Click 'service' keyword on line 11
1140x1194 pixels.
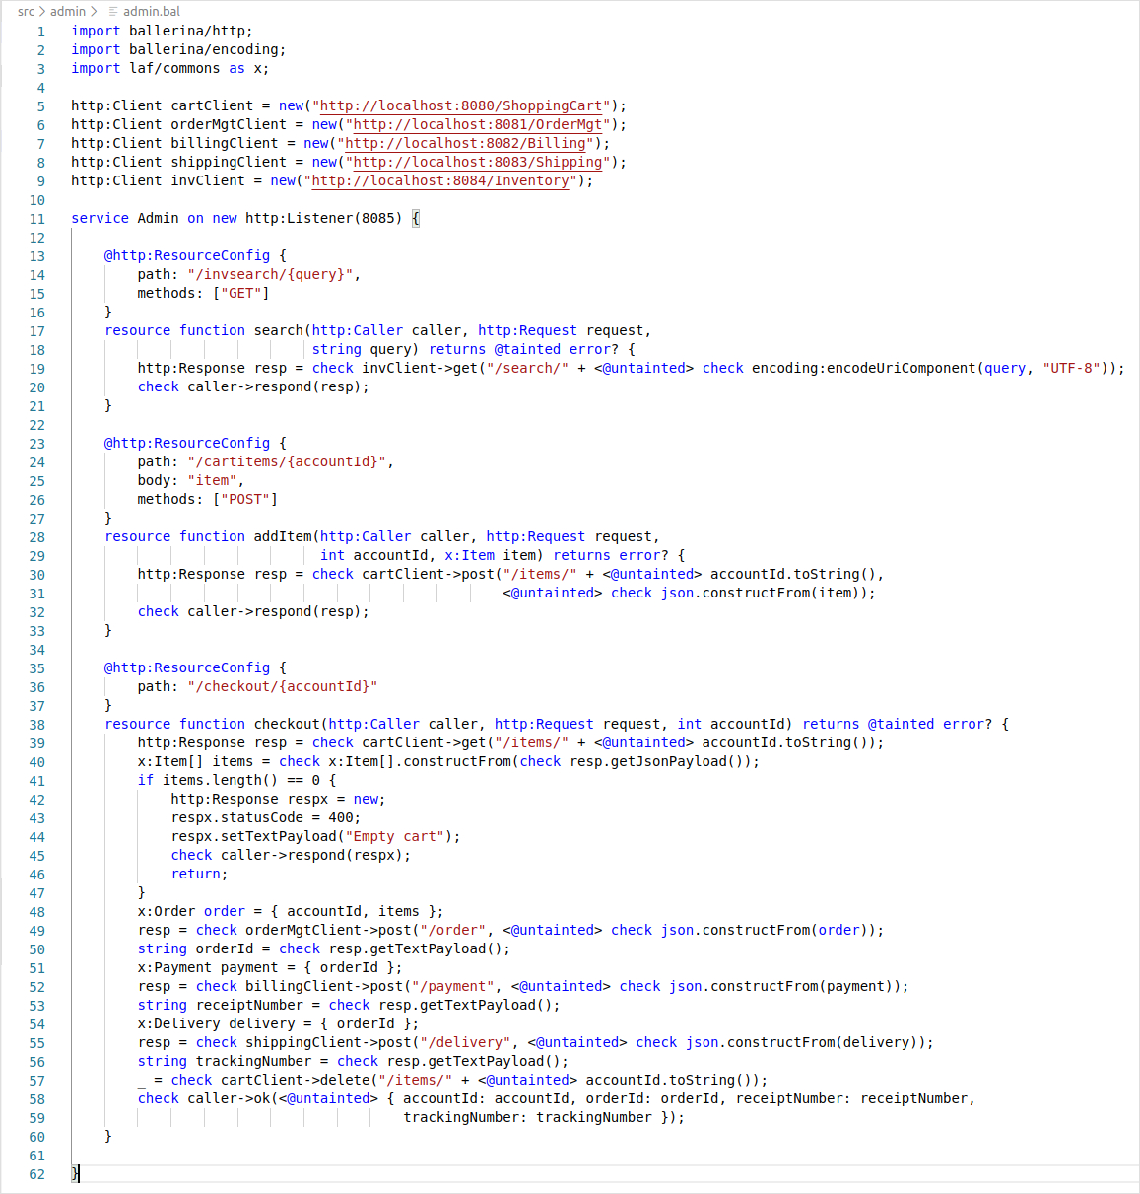pos(100,218)
